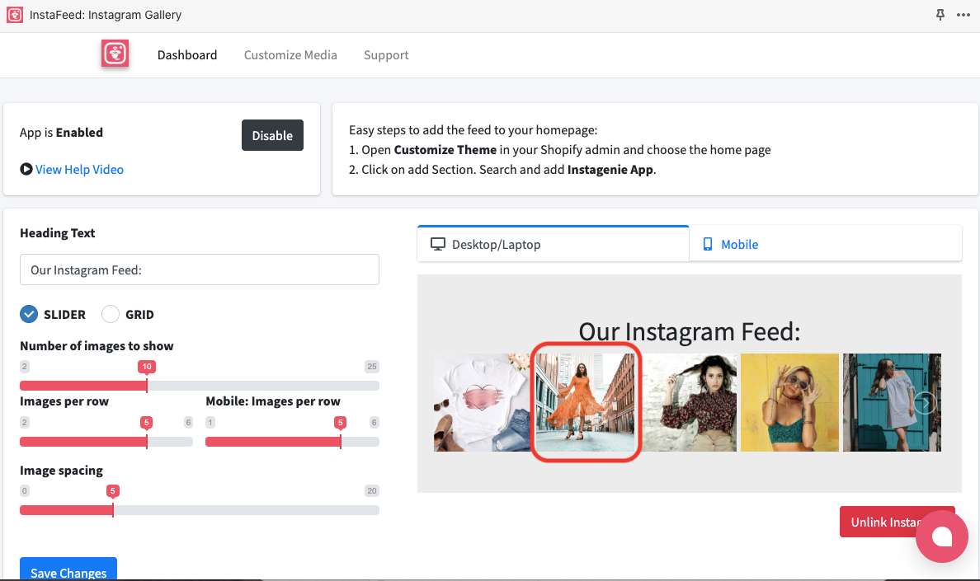Open the Customize Media page
Screen dimensions: 980x581
pos(290,55)
